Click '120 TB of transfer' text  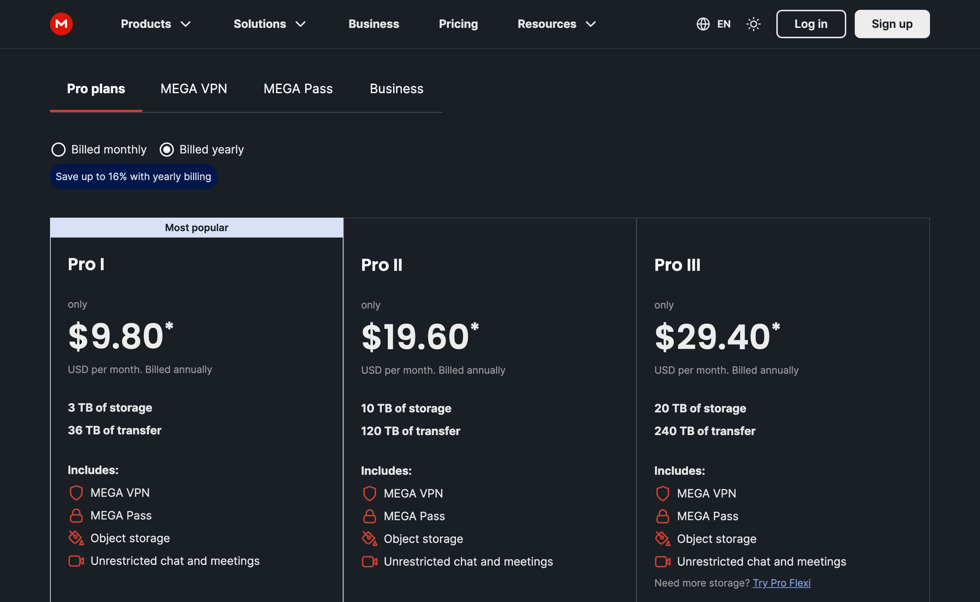point(410,431)
